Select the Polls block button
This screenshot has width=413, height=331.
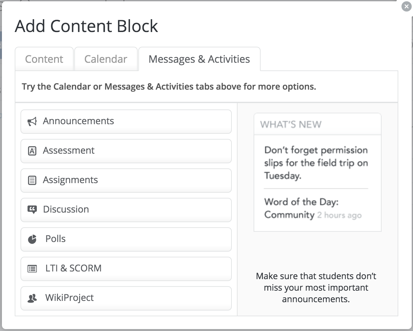pyautogui.click(x=126, y=239)
